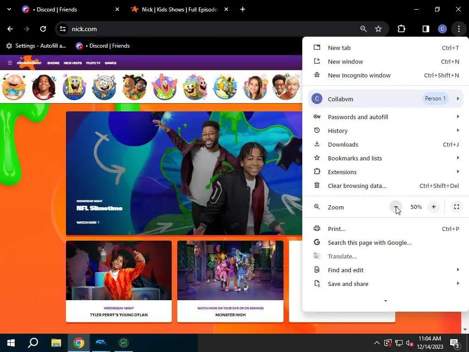Toggle full screen icon in Zoom row
Viewport: 469px width, 352px height.
coord(457,207)
